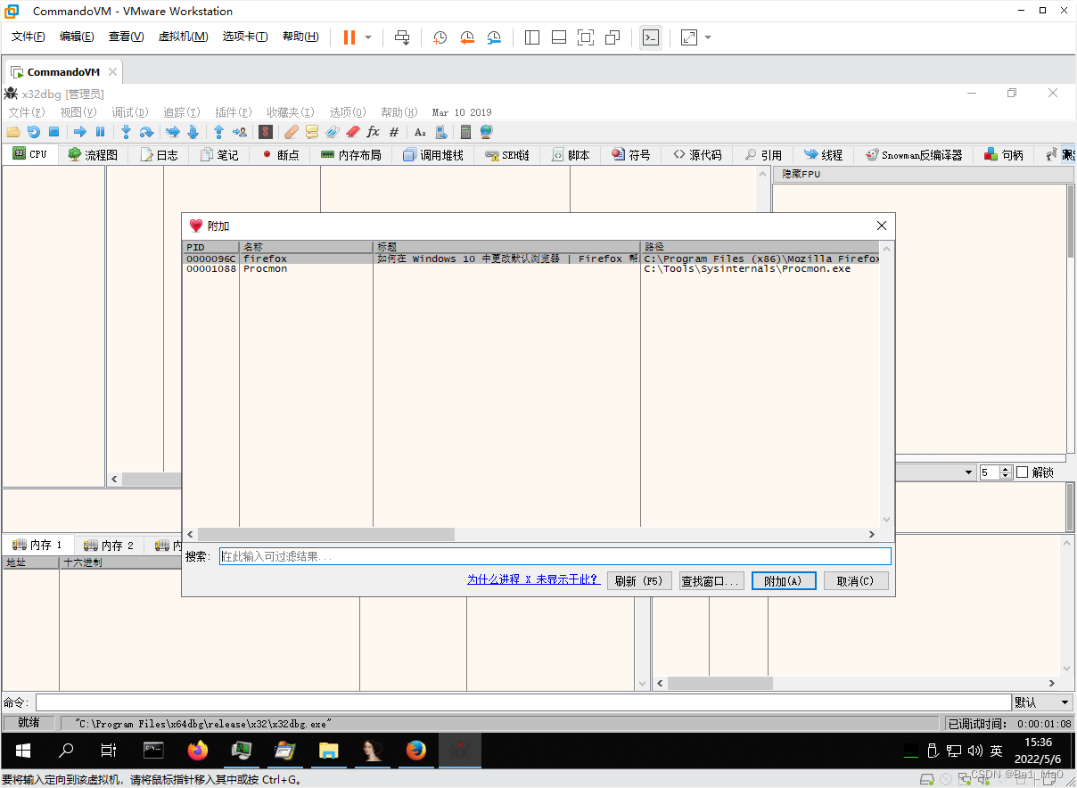This screenshot has height=788, width=1077.
Task: Click the search filter input field
Action: pos(555,556)
